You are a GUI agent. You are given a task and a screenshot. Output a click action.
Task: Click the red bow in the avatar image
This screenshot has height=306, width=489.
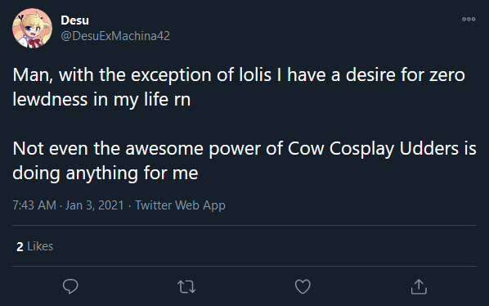pos(34,42)
